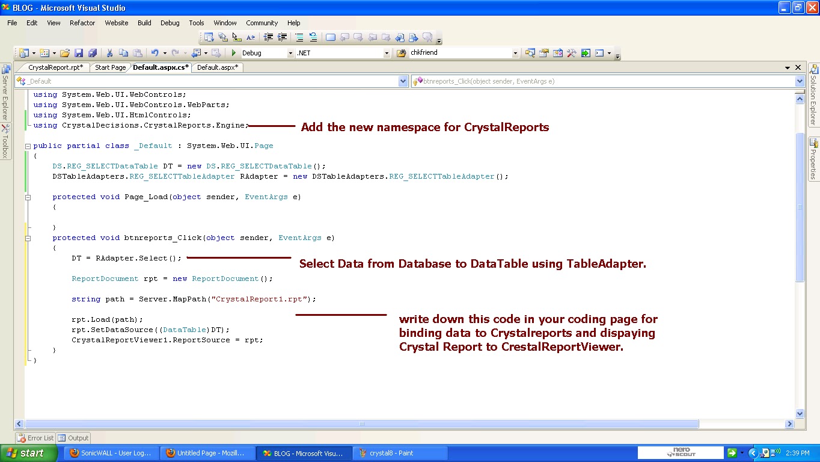Click the Paste icon in toolbar
Screen dimensions: 820x462
pyautogui.click(x=137, y=53)
